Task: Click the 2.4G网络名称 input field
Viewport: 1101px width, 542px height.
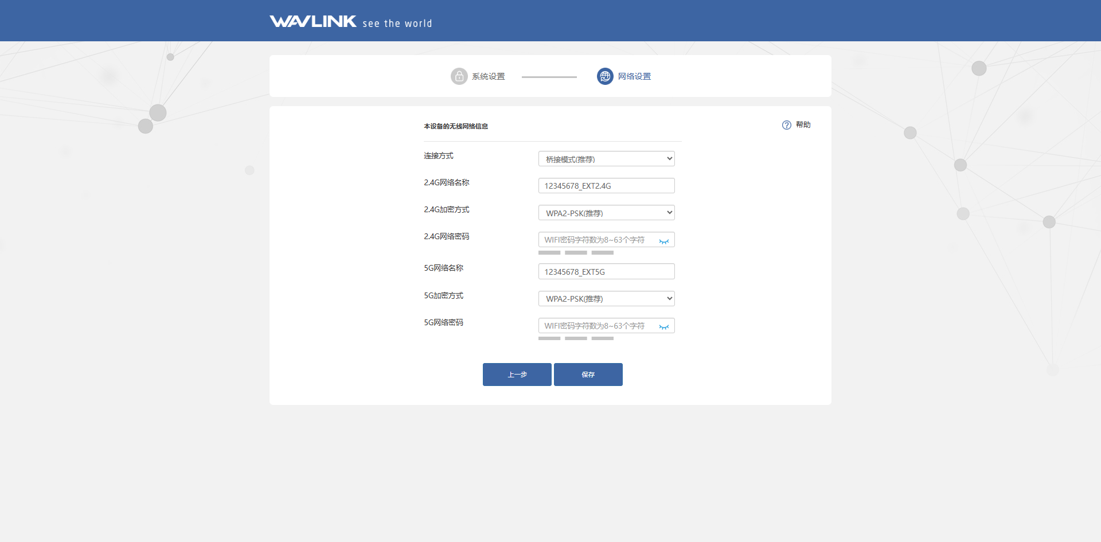Action: [x=606, y=186]
